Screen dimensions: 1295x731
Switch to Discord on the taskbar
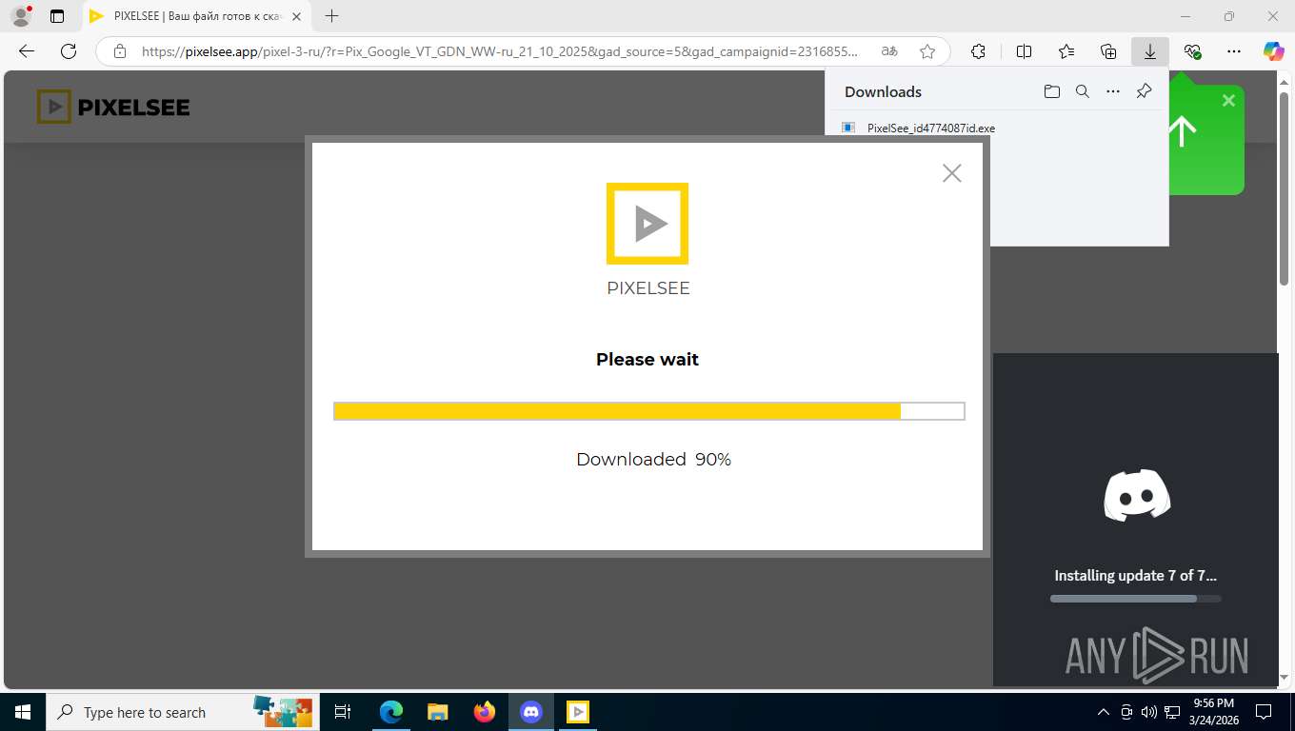point(530,712)
